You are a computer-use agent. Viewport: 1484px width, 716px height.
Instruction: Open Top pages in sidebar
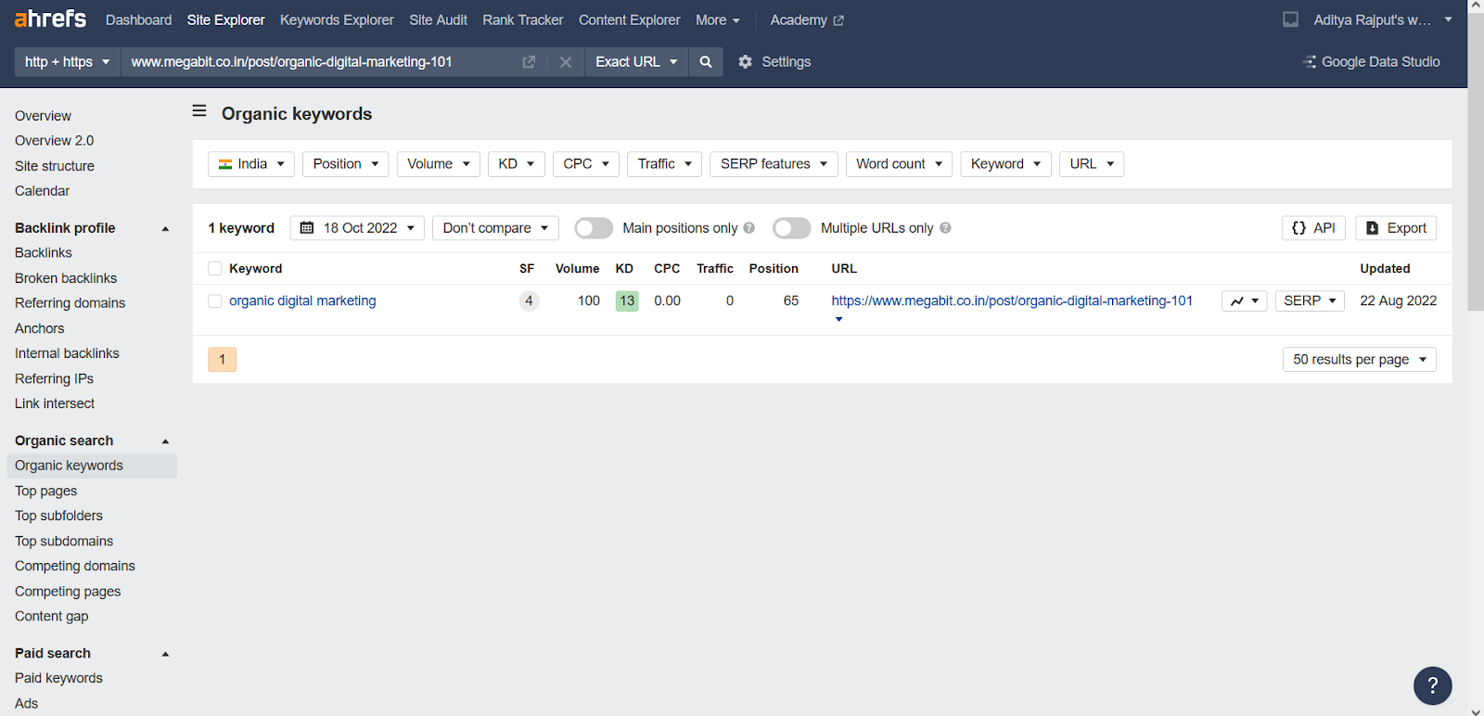tap(46, 492)
